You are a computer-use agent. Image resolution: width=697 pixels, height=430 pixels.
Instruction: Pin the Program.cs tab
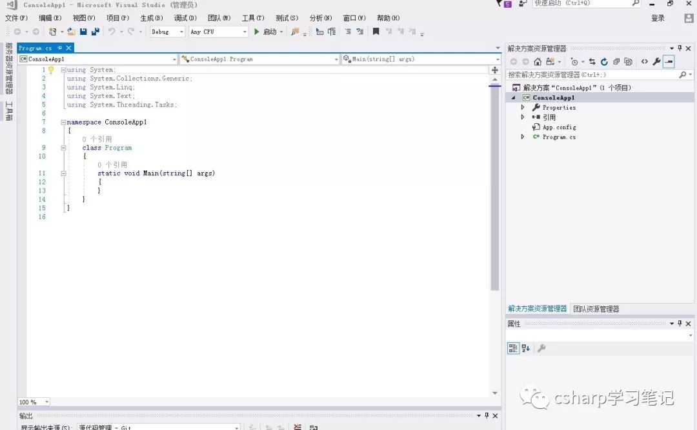(59, 48)
